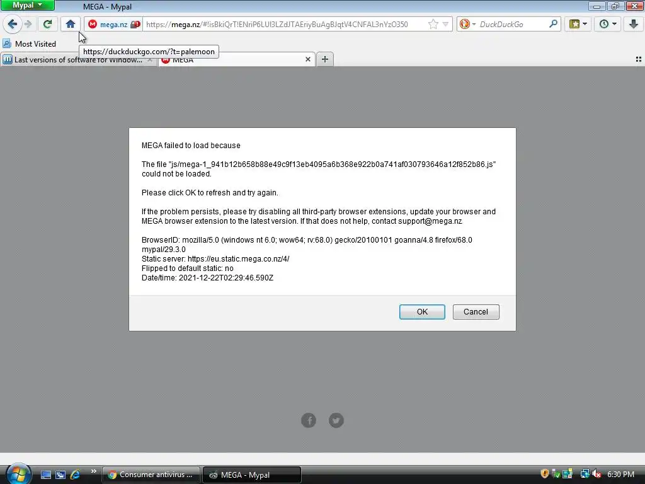The image size is (645, 484).
Task: Switch to the Last versions of software tab
Action: coord(78,60)
